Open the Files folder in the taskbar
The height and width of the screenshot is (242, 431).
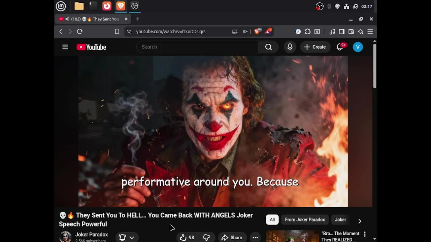coord(79,6)
